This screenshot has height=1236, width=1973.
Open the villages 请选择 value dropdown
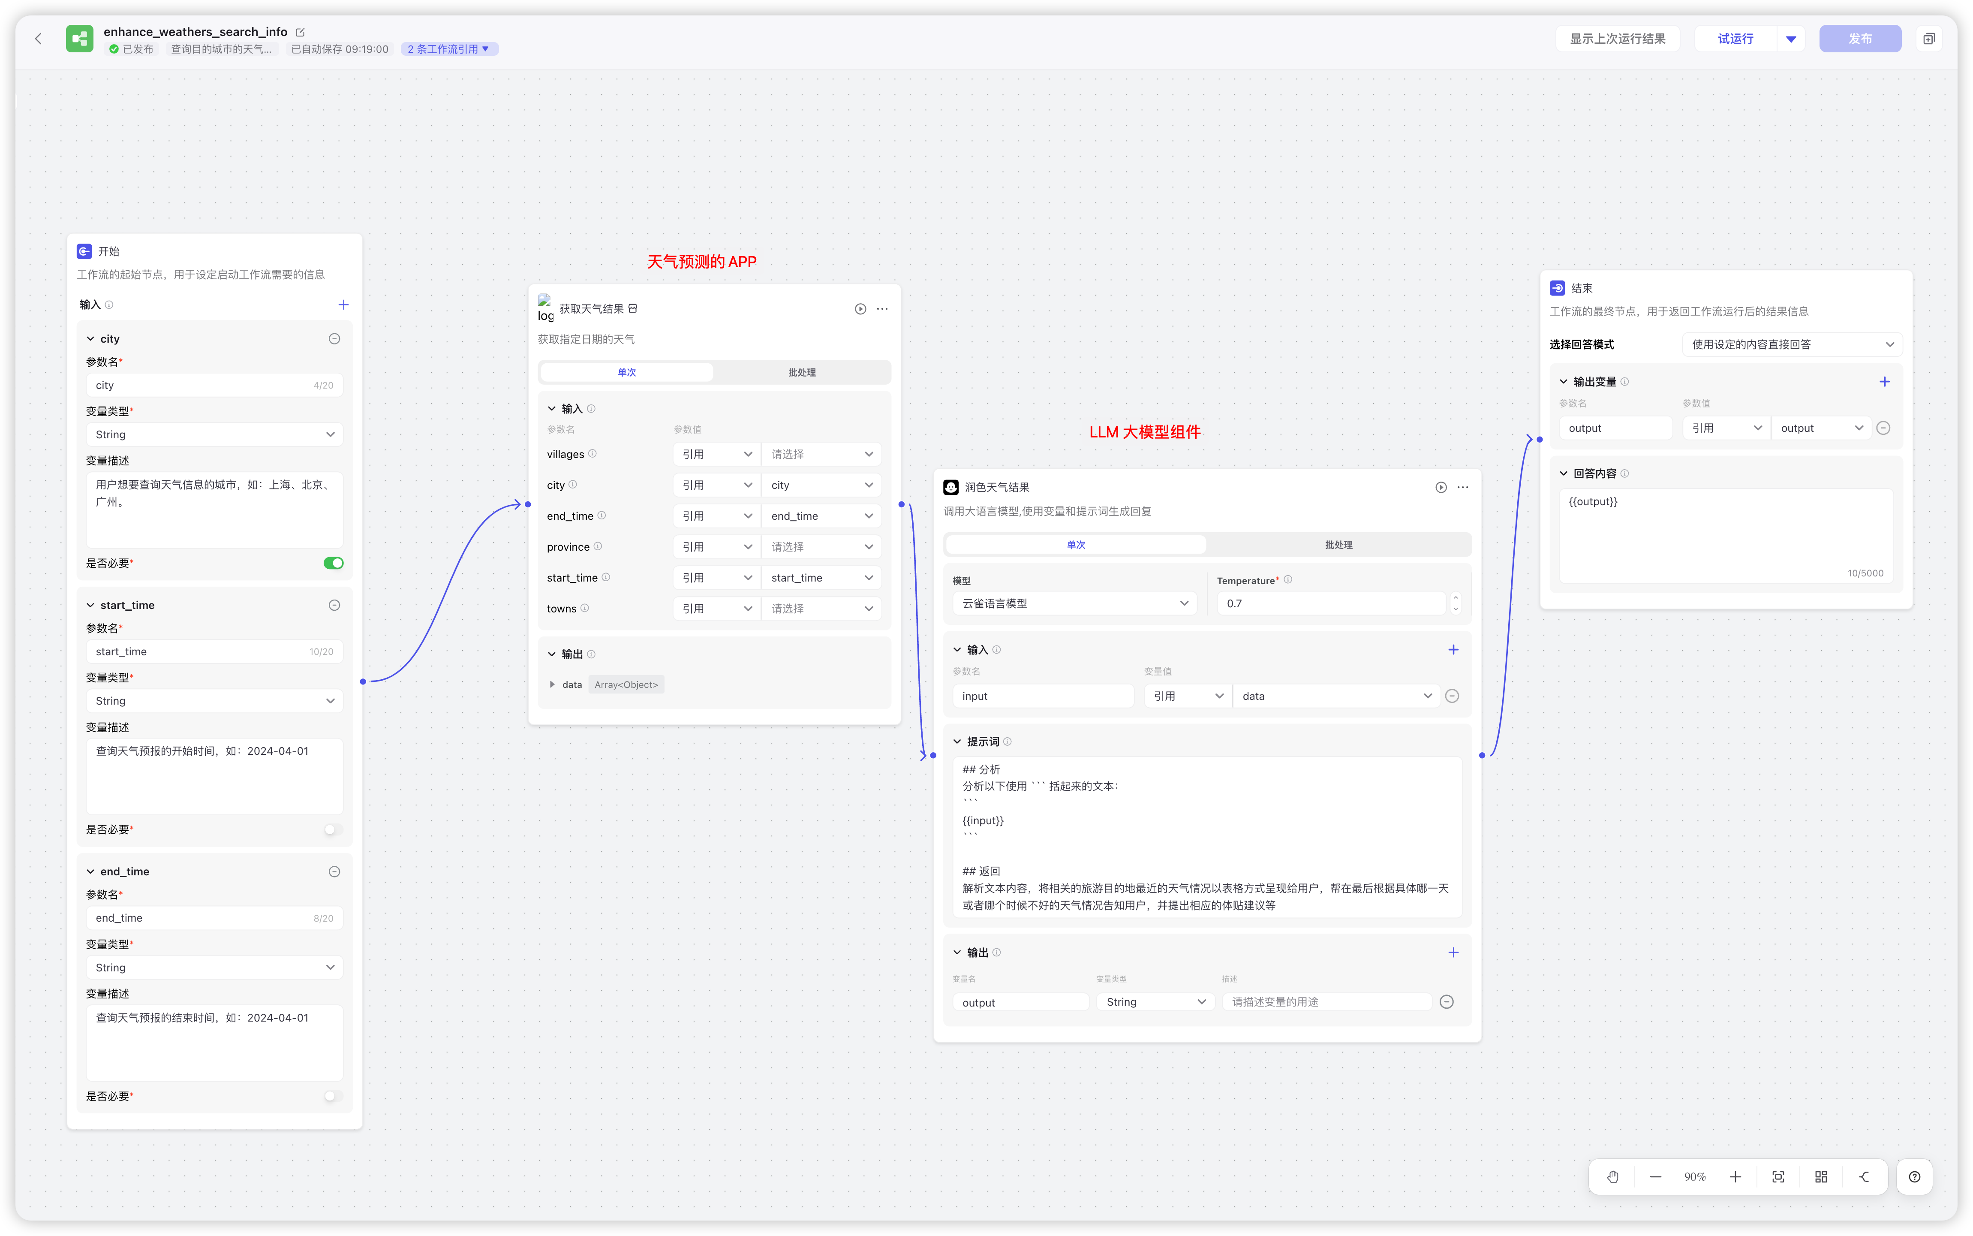pyautogui.click(x=821, y=455)
